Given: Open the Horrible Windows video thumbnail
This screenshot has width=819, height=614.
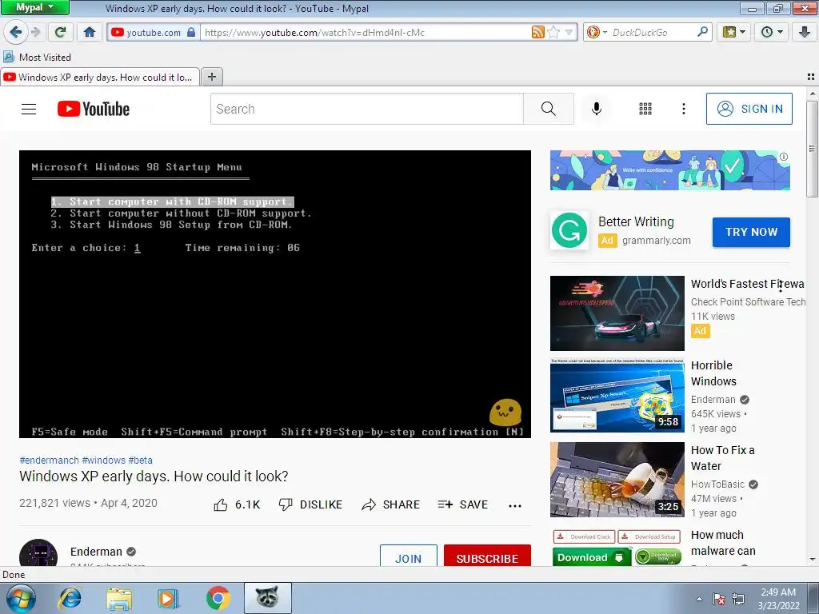Looking at the screenshot, I should coord(617,395).
